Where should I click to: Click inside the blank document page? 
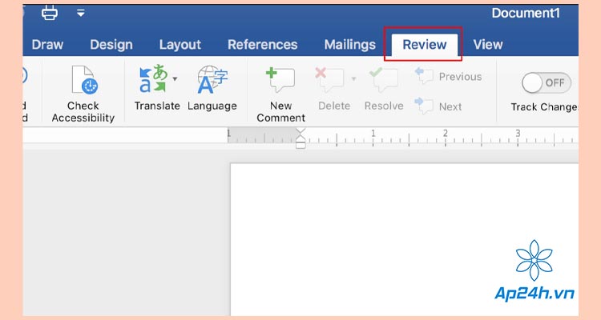coord(404,240)
